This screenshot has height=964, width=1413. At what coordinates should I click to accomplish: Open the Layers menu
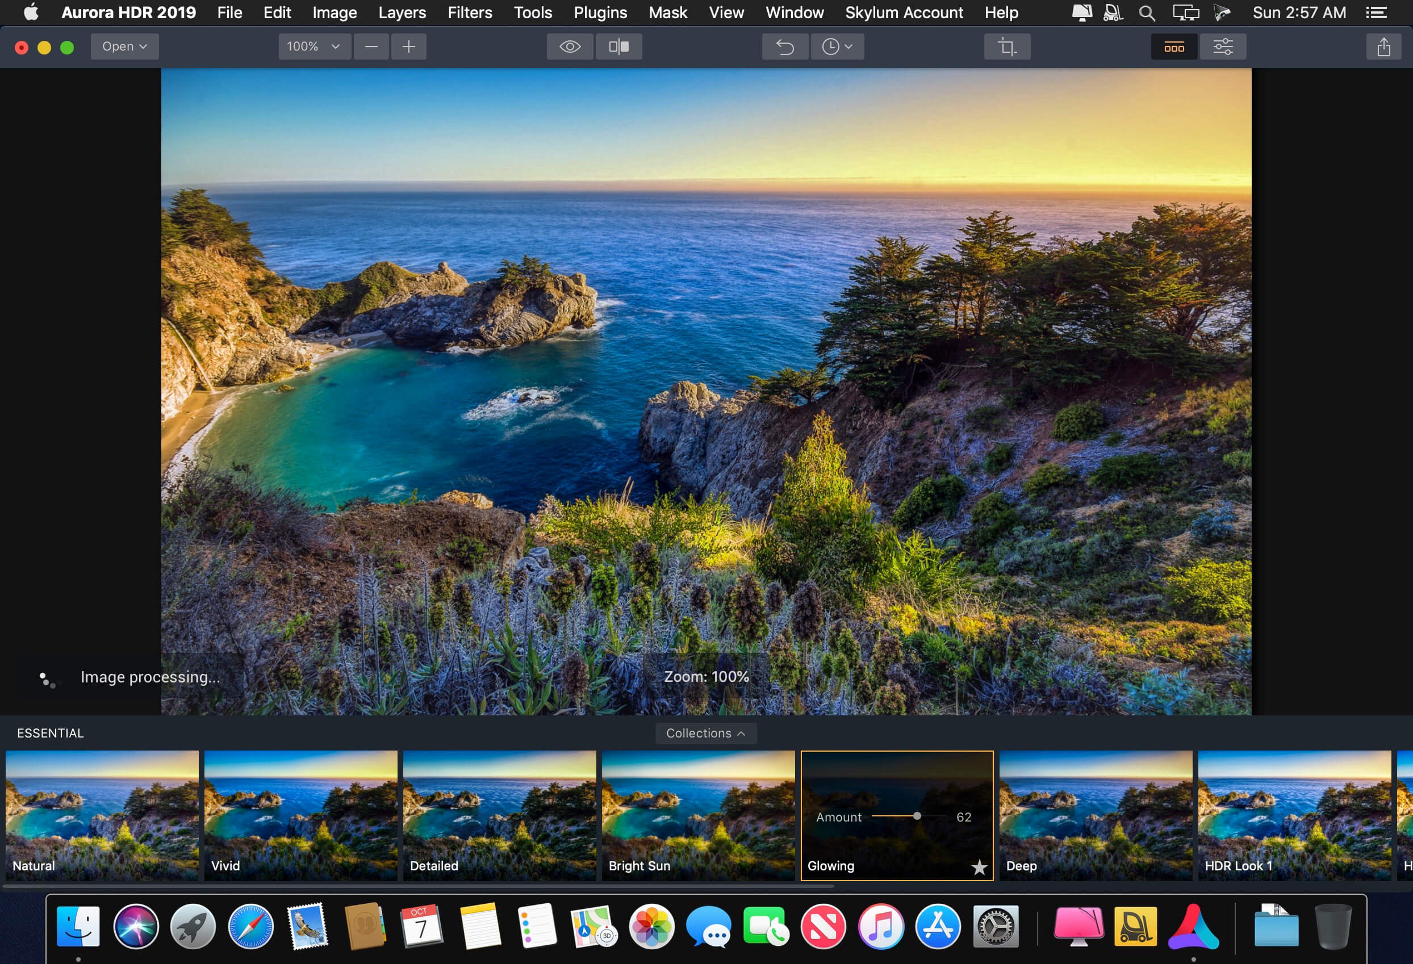402,12
